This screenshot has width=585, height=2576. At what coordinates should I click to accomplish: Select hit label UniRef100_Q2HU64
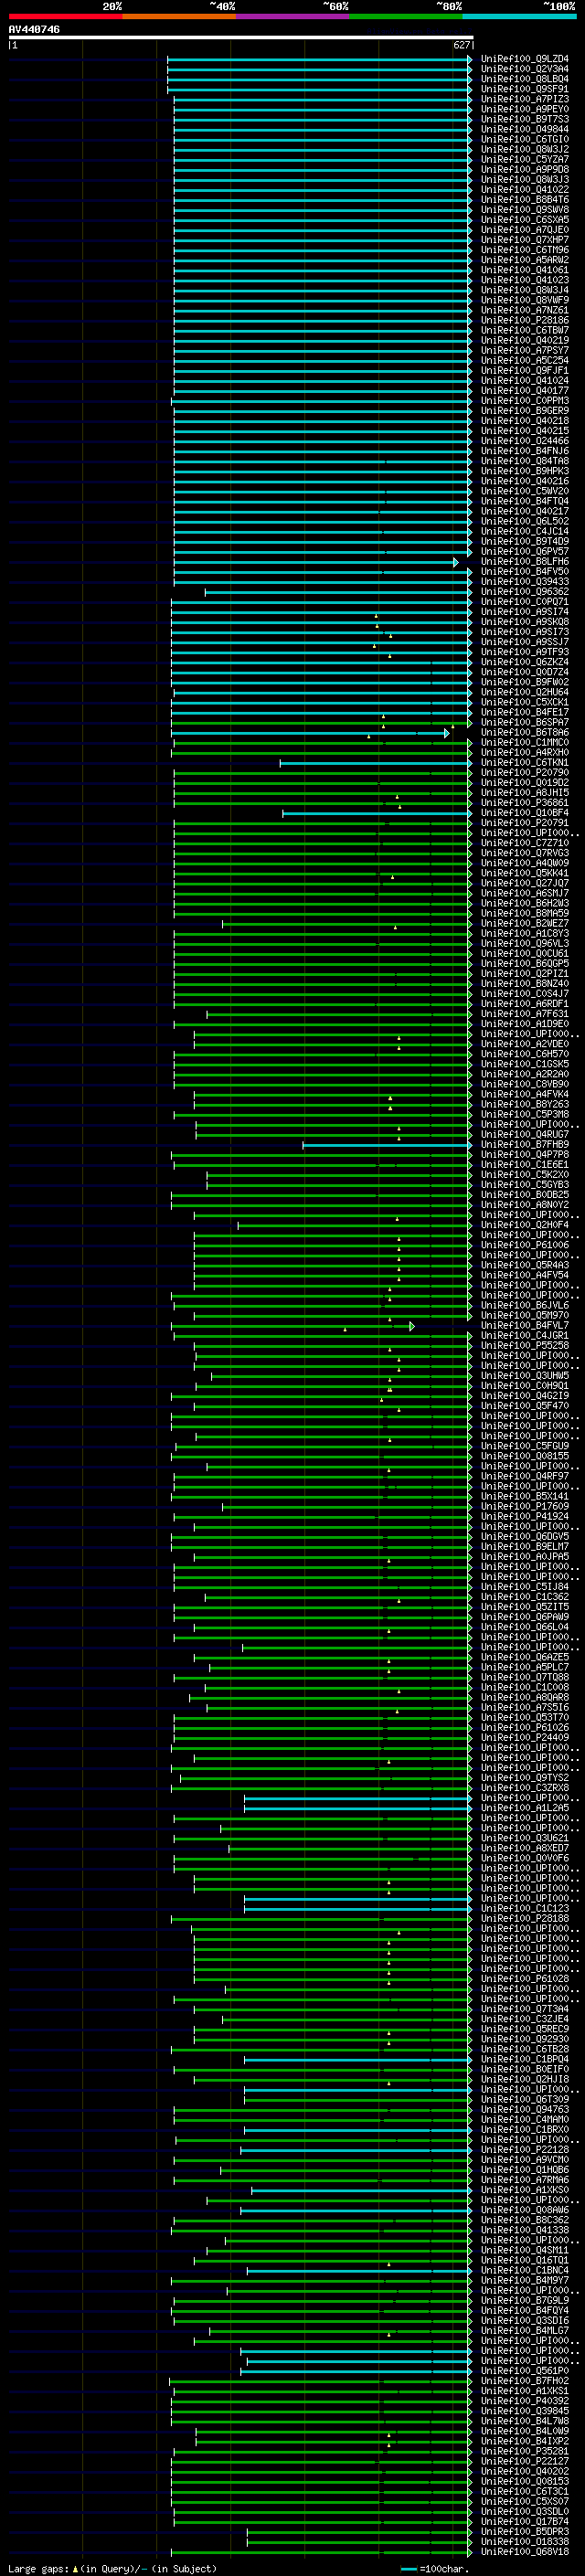click(x=525, y=692)
